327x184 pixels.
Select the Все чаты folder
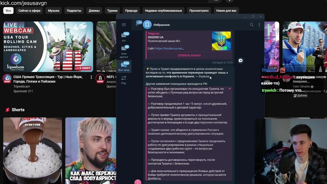(124, 66)
